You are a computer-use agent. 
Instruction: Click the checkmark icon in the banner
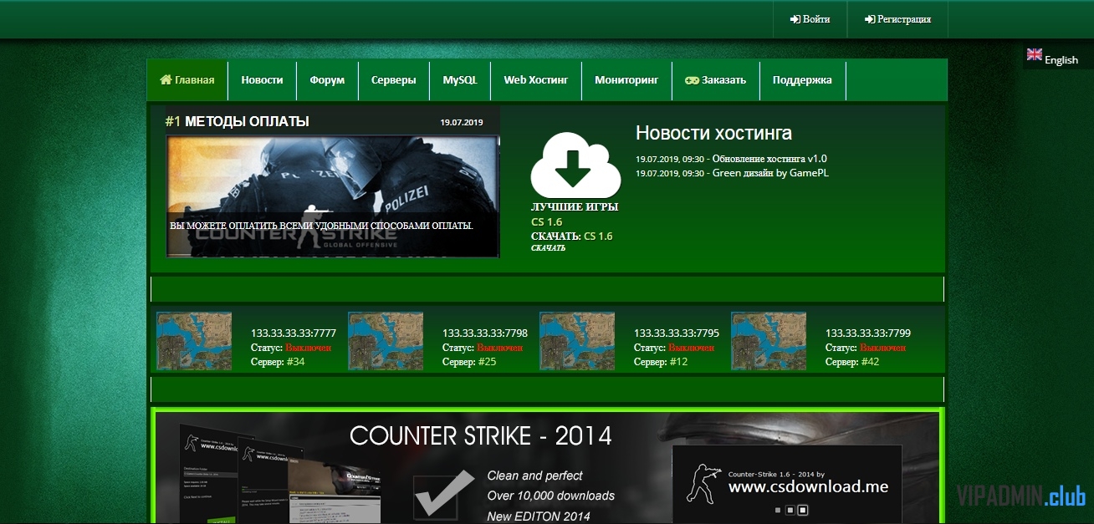445,493
